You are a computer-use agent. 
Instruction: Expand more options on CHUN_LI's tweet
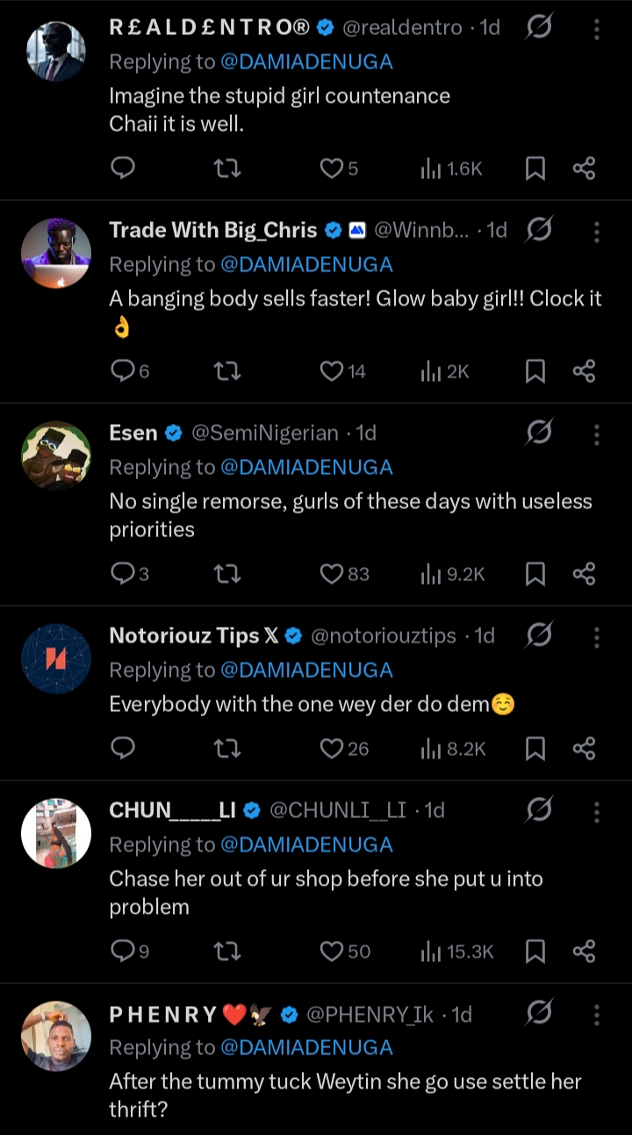click(x=596, y=810)
